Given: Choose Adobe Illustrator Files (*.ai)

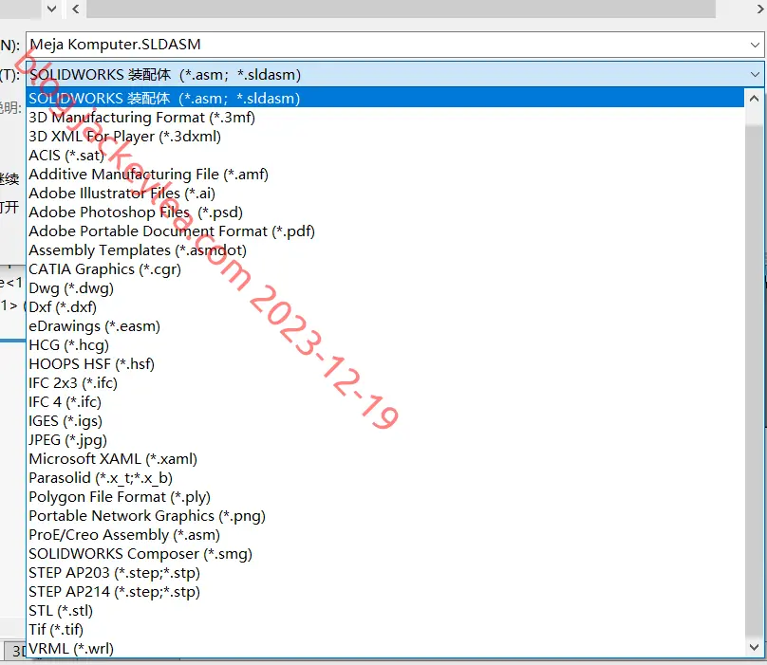Looking at the screenshot, I should [385, 194].
